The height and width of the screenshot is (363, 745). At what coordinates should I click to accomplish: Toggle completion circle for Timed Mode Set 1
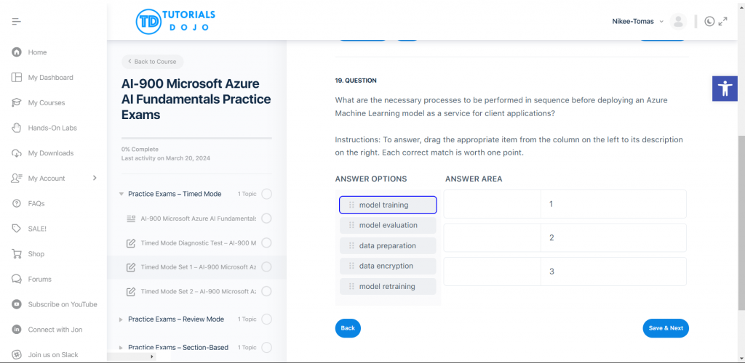266,267
